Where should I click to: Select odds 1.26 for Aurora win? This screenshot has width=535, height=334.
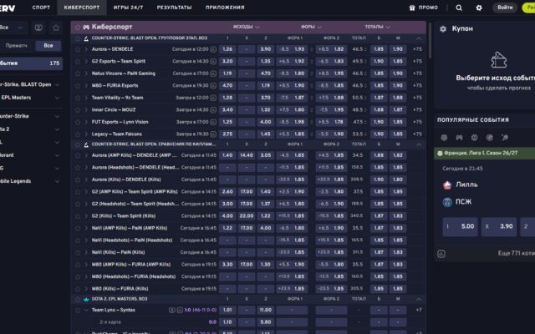(x=227, y=49)
